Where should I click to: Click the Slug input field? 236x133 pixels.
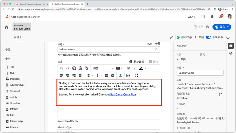click(x=109, y=49)
